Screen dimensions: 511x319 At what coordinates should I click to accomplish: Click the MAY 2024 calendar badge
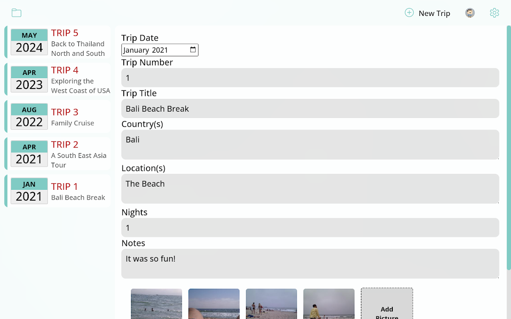(29, 42)
